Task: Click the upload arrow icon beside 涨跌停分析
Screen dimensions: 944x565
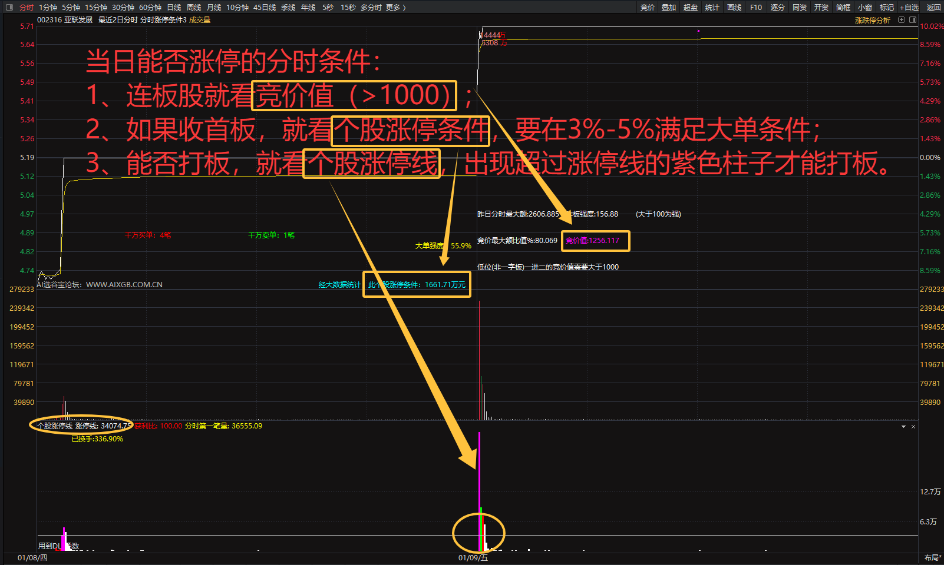Action: [902, 20]
